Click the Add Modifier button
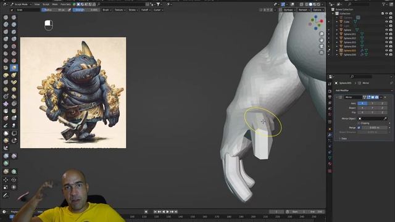Viewport: 395px width, 222px height. point(364,91)
